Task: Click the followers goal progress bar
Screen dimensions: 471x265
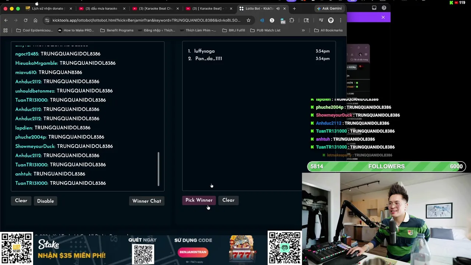Action: [386, 166]
